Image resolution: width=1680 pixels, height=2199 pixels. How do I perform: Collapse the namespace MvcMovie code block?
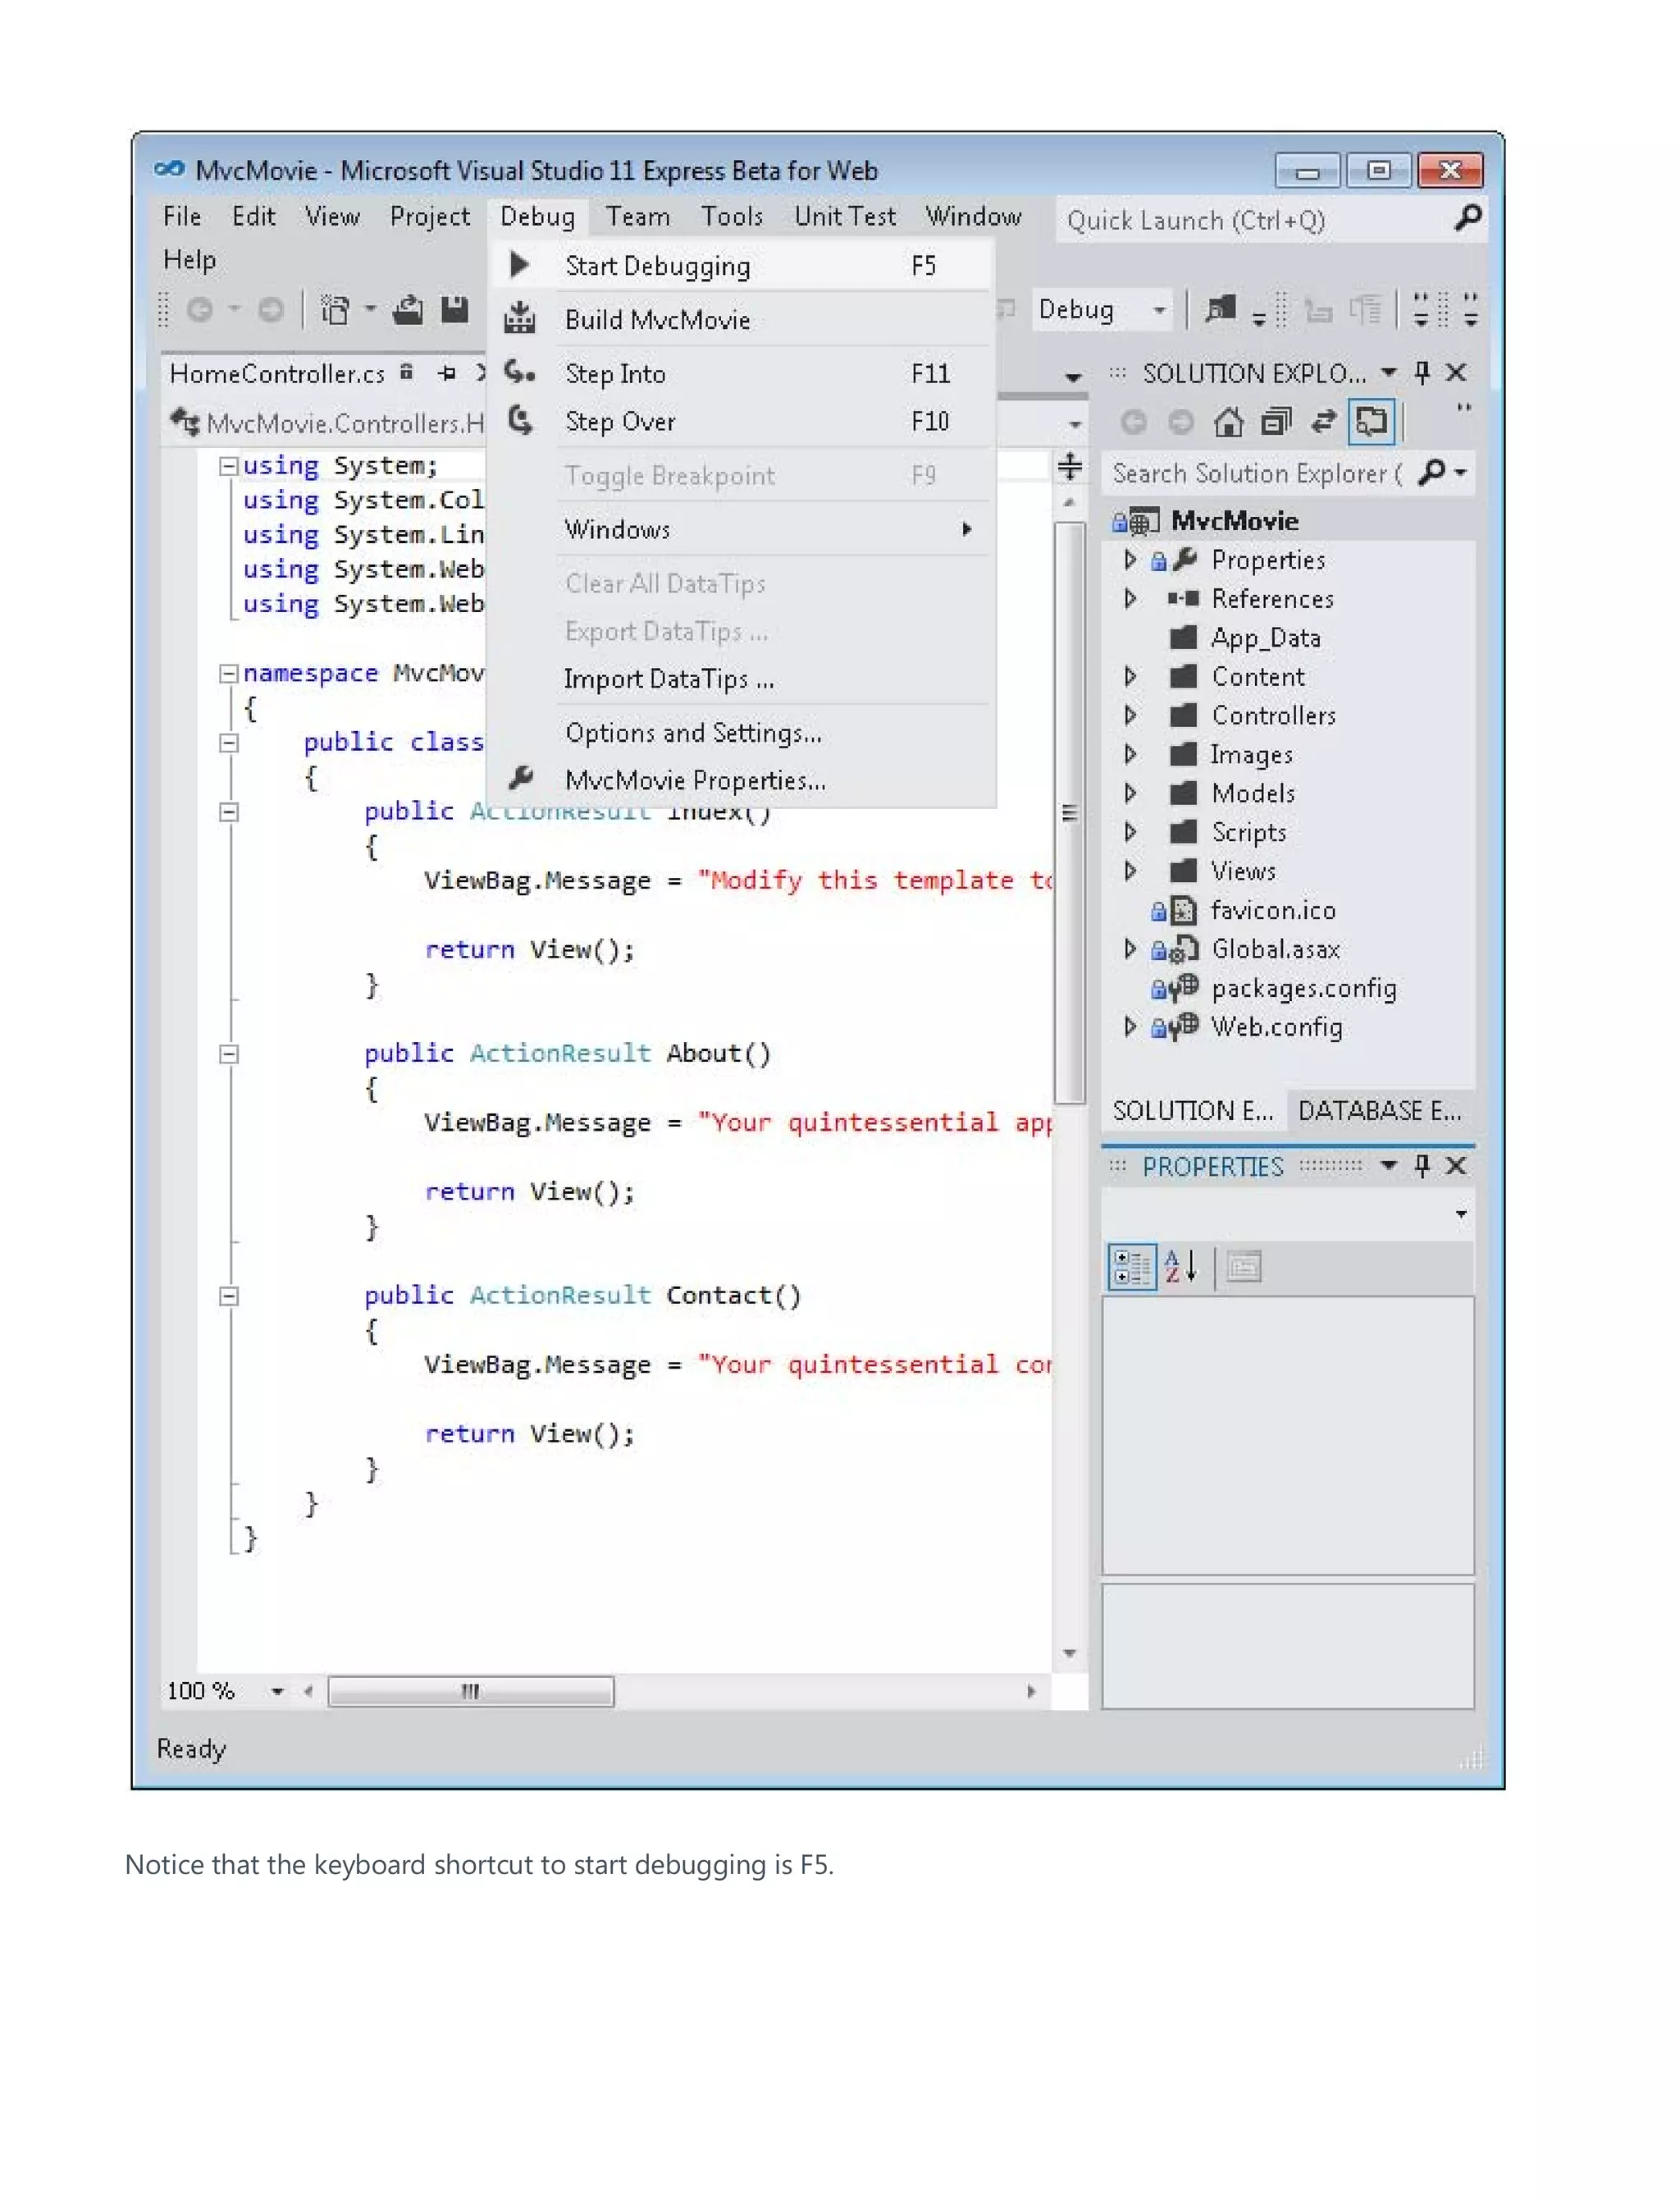[x=228, y=673]
